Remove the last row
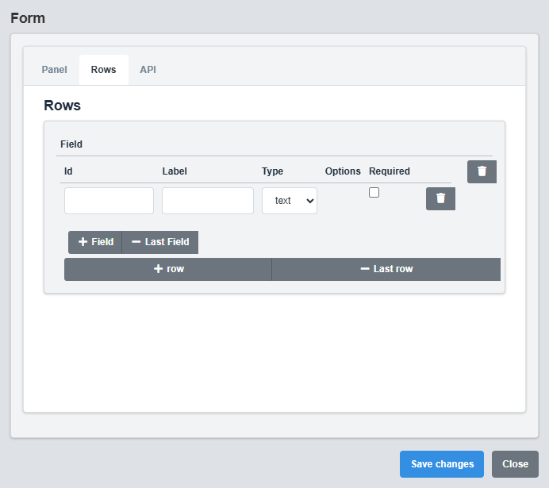This screenshot has height=488, width=549. pos(386,269)
